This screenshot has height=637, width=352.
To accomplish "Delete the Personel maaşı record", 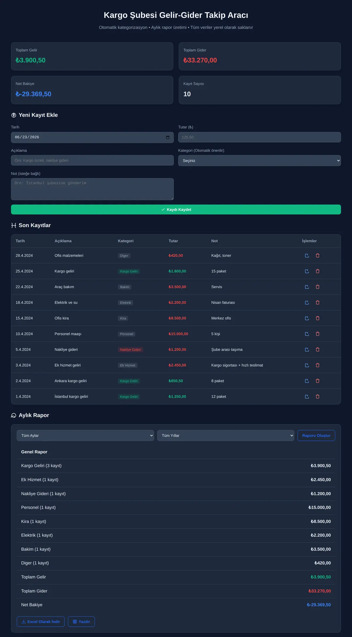I will click(317, 334).
